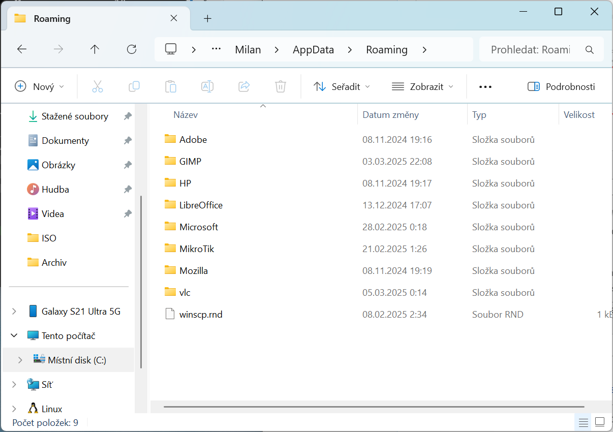
Task: Click the search magnifier icon
Action: click(x=590, y=50)
